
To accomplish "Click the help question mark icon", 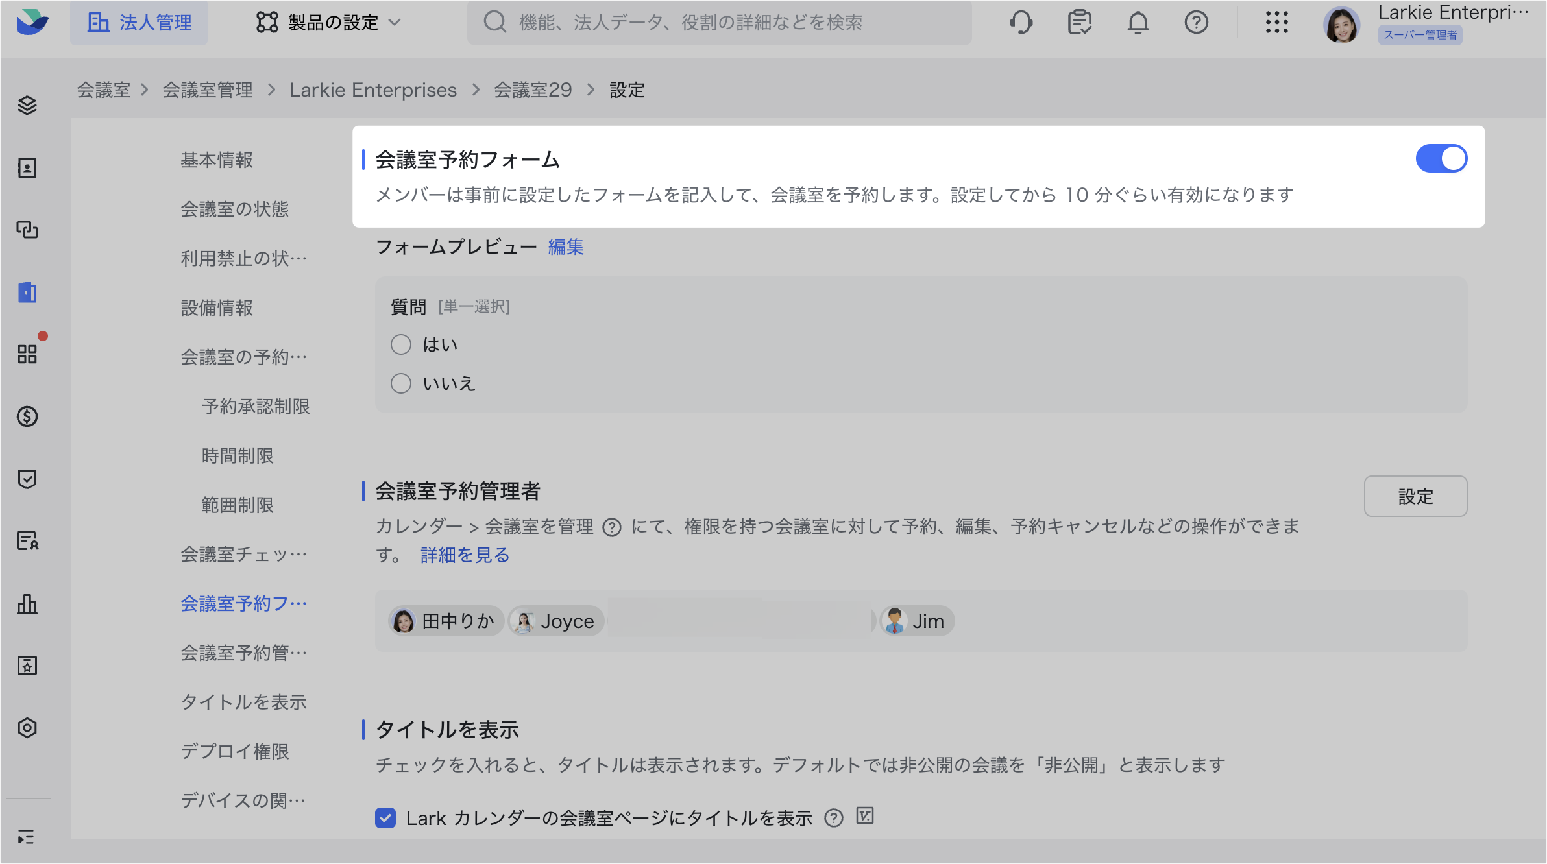I will pyautogui.click(x=1196, y=23).
